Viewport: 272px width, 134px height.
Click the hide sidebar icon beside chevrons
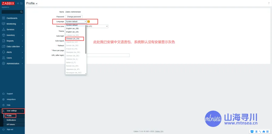click(x=21, y=3)
